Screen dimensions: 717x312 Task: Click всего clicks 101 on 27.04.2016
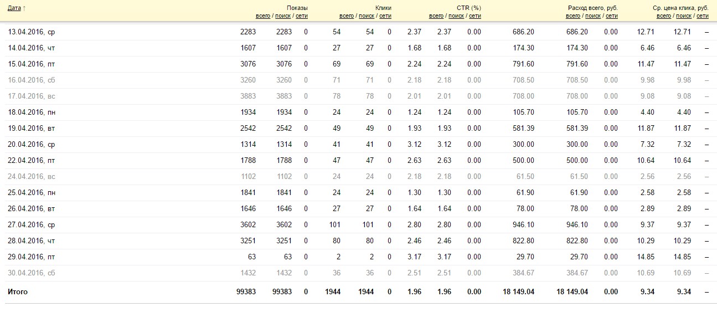(334, 225)
